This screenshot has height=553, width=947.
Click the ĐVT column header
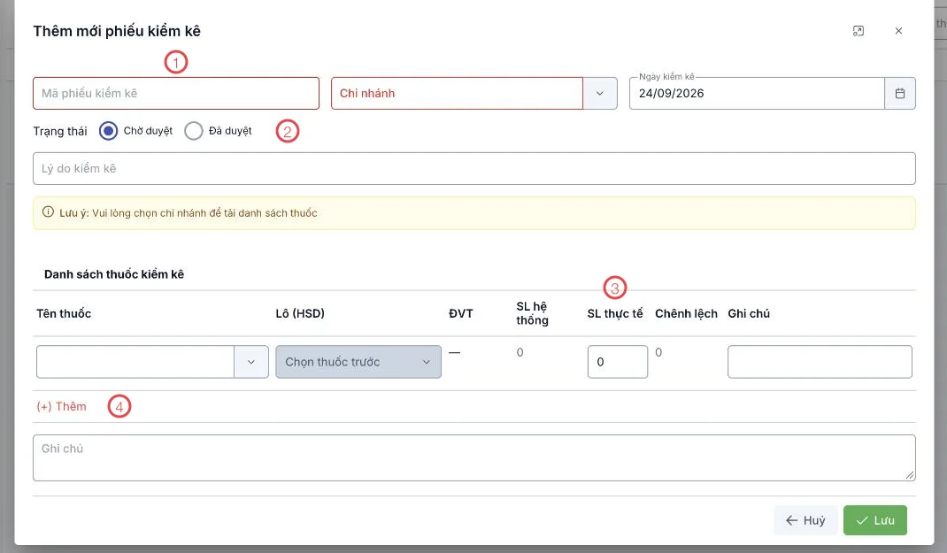(461, 313)
